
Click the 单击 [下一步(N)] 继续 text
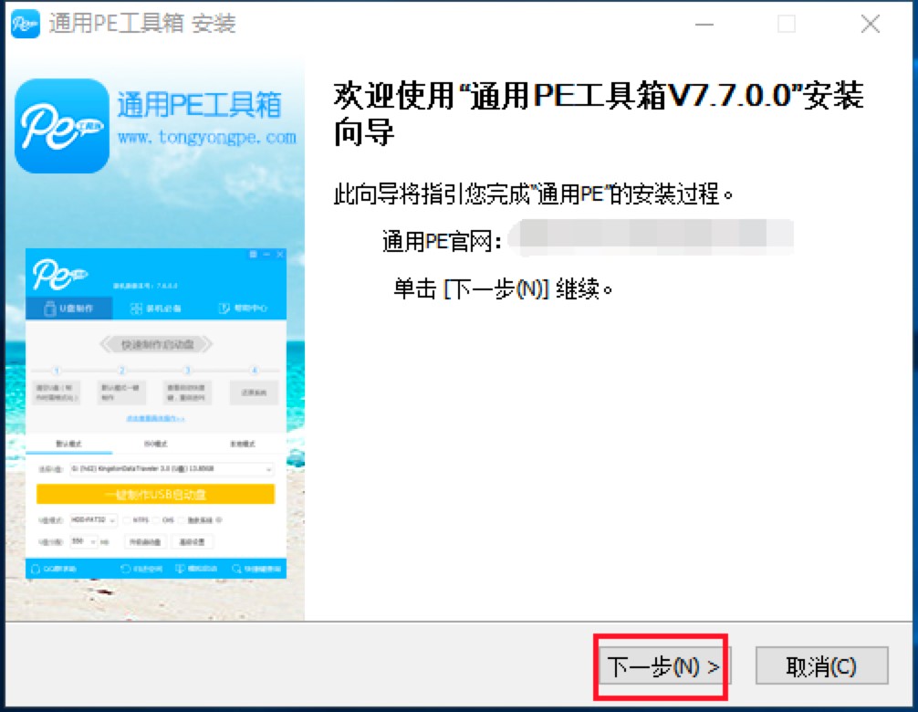(x=503, y=288)
